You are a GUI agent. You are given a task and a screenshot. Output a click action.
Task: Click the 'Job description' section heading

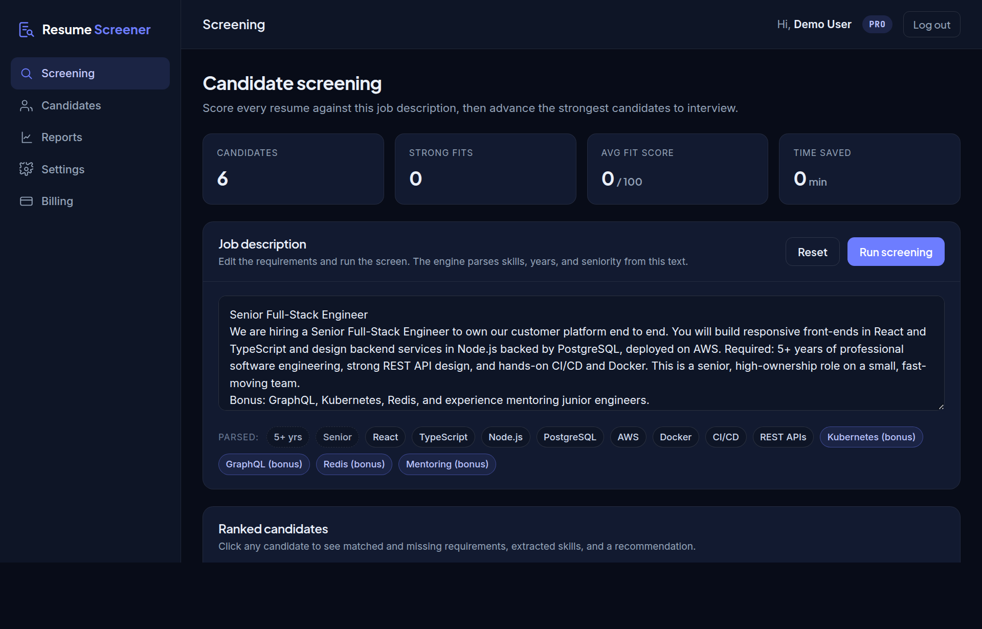[262, 244]
